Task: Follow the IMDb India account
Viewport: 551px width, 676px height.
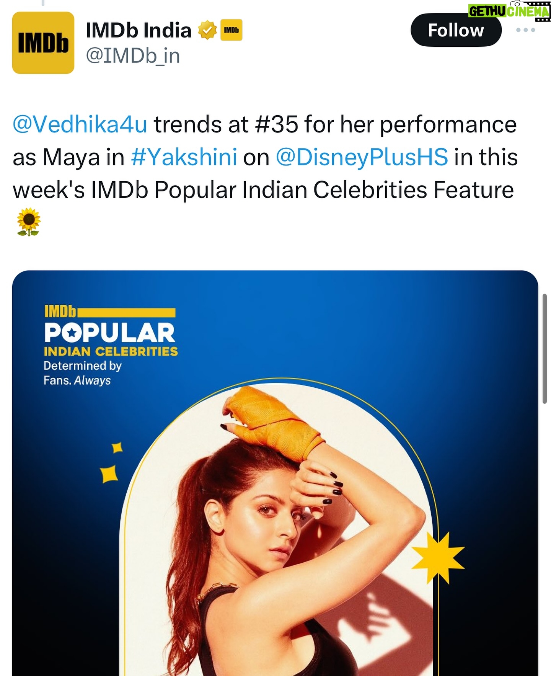Action: [455, 30]
